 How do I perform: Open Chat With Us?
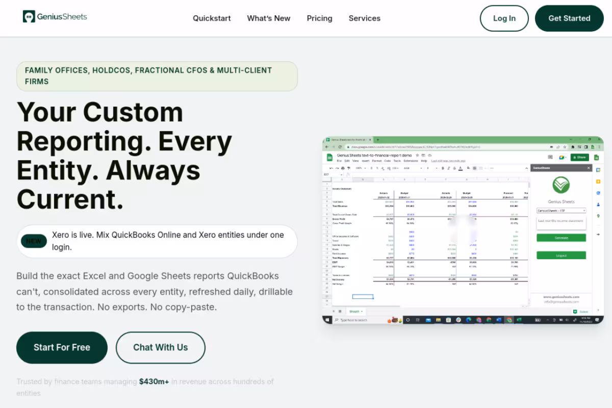click(161, 347)
